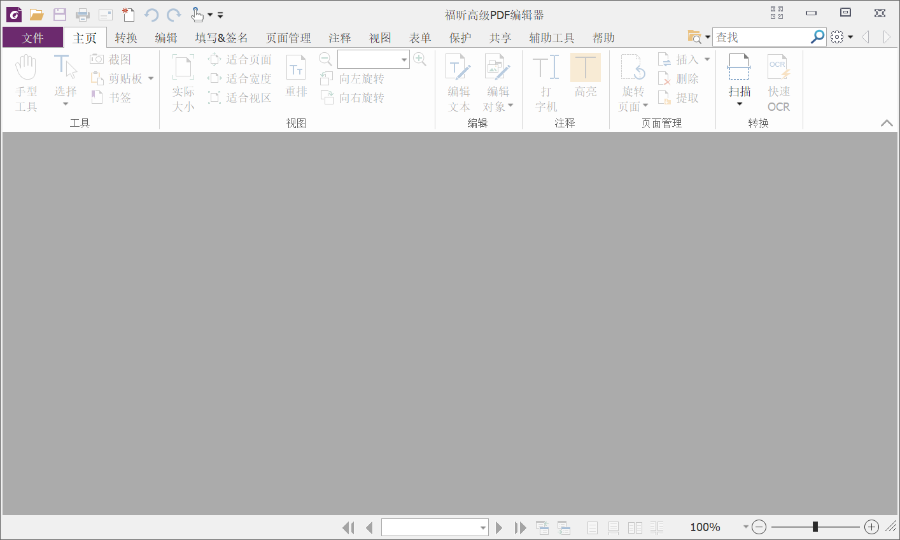This screenshot has height=540, width=900.
Task: Switch to the 保护 ribbon tab
Action: click(460, 38)
